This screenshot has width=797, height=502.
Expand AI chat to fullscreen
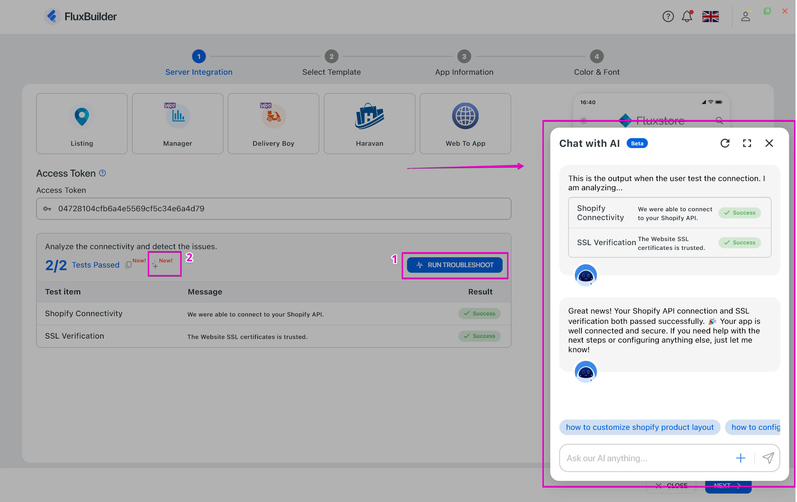747,143
